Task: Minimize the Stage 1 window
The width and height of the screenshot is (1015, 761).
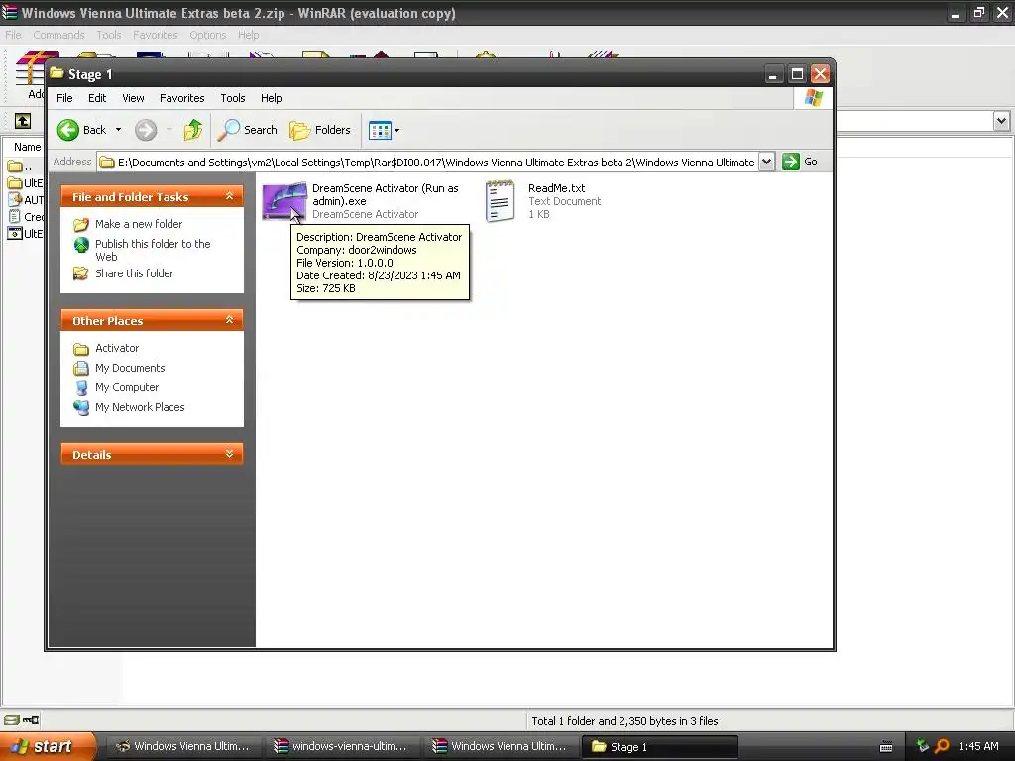Action: (x=773, y=74)
